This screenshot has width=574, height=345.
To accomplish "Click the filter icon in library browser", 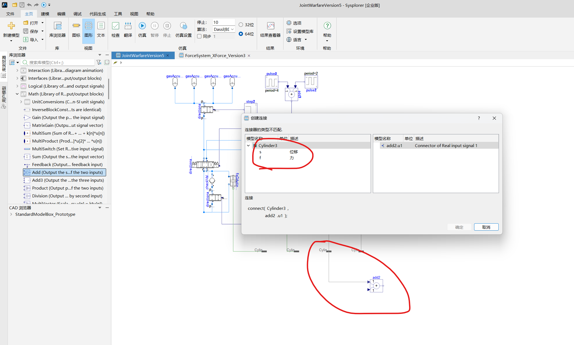I will tap(99, 62).
